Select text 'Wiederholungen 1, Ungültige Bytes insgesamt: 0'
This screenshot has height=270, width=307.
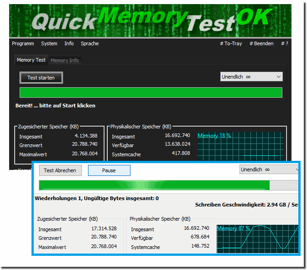tap(97, 198)
